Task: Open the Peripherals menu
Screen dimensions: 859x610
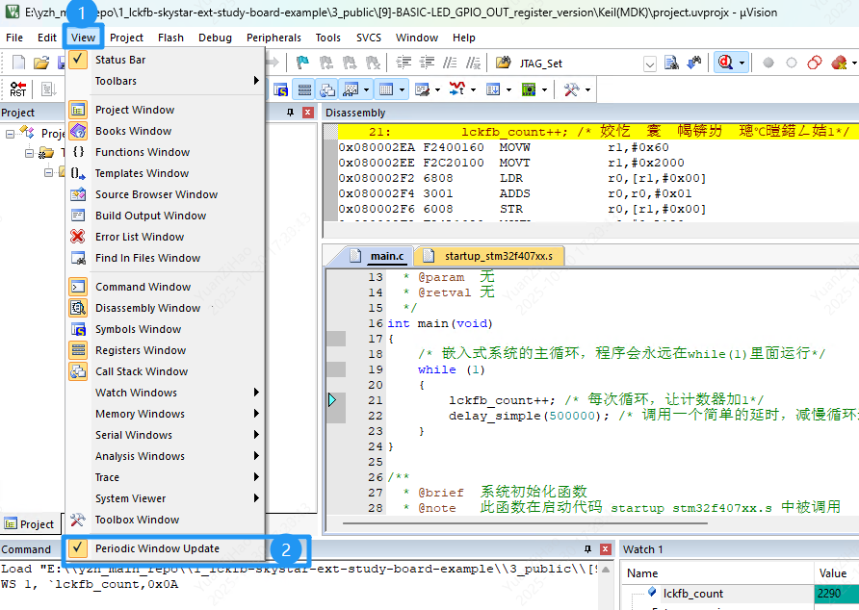Action: [x=273, y=38]
